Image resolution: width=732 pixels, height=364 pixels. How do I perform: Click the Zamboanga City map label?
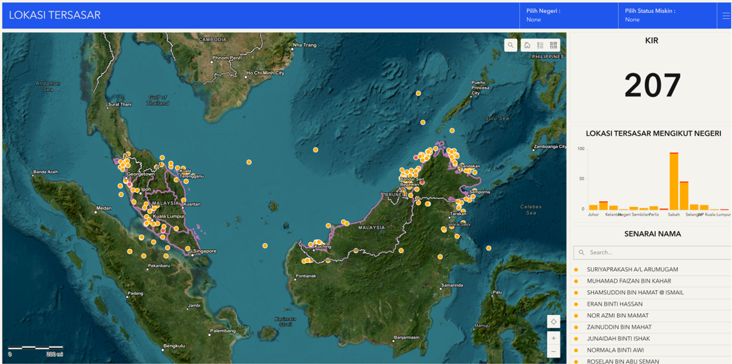pos(550,147)
